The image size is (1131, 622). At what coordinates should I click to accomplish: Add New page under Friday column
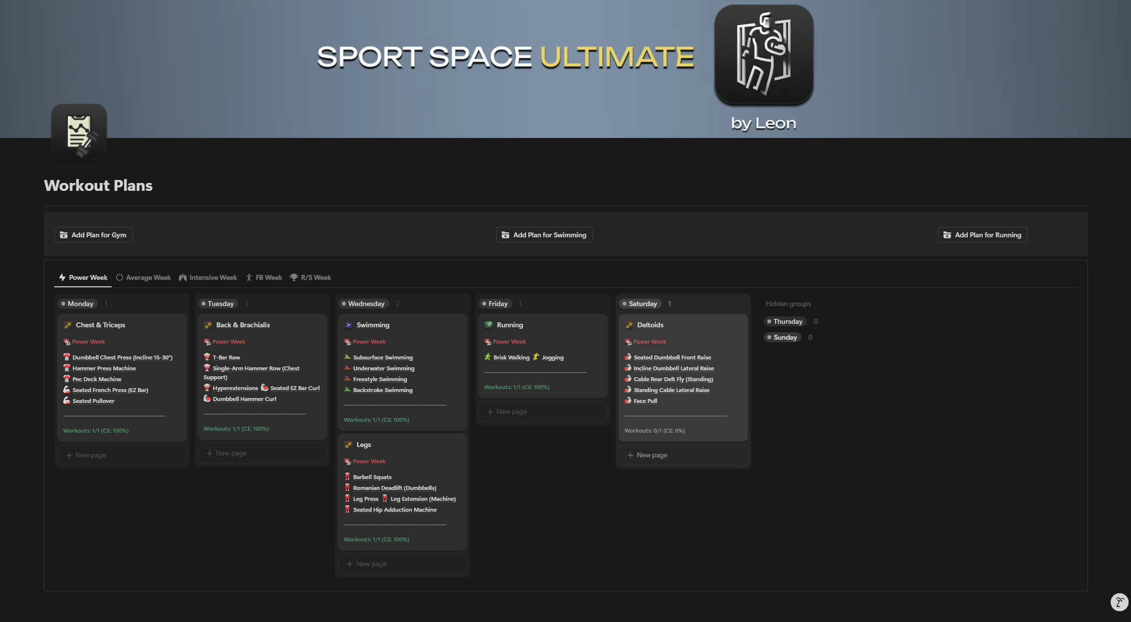pyautogui.click(x=511, y=411)
